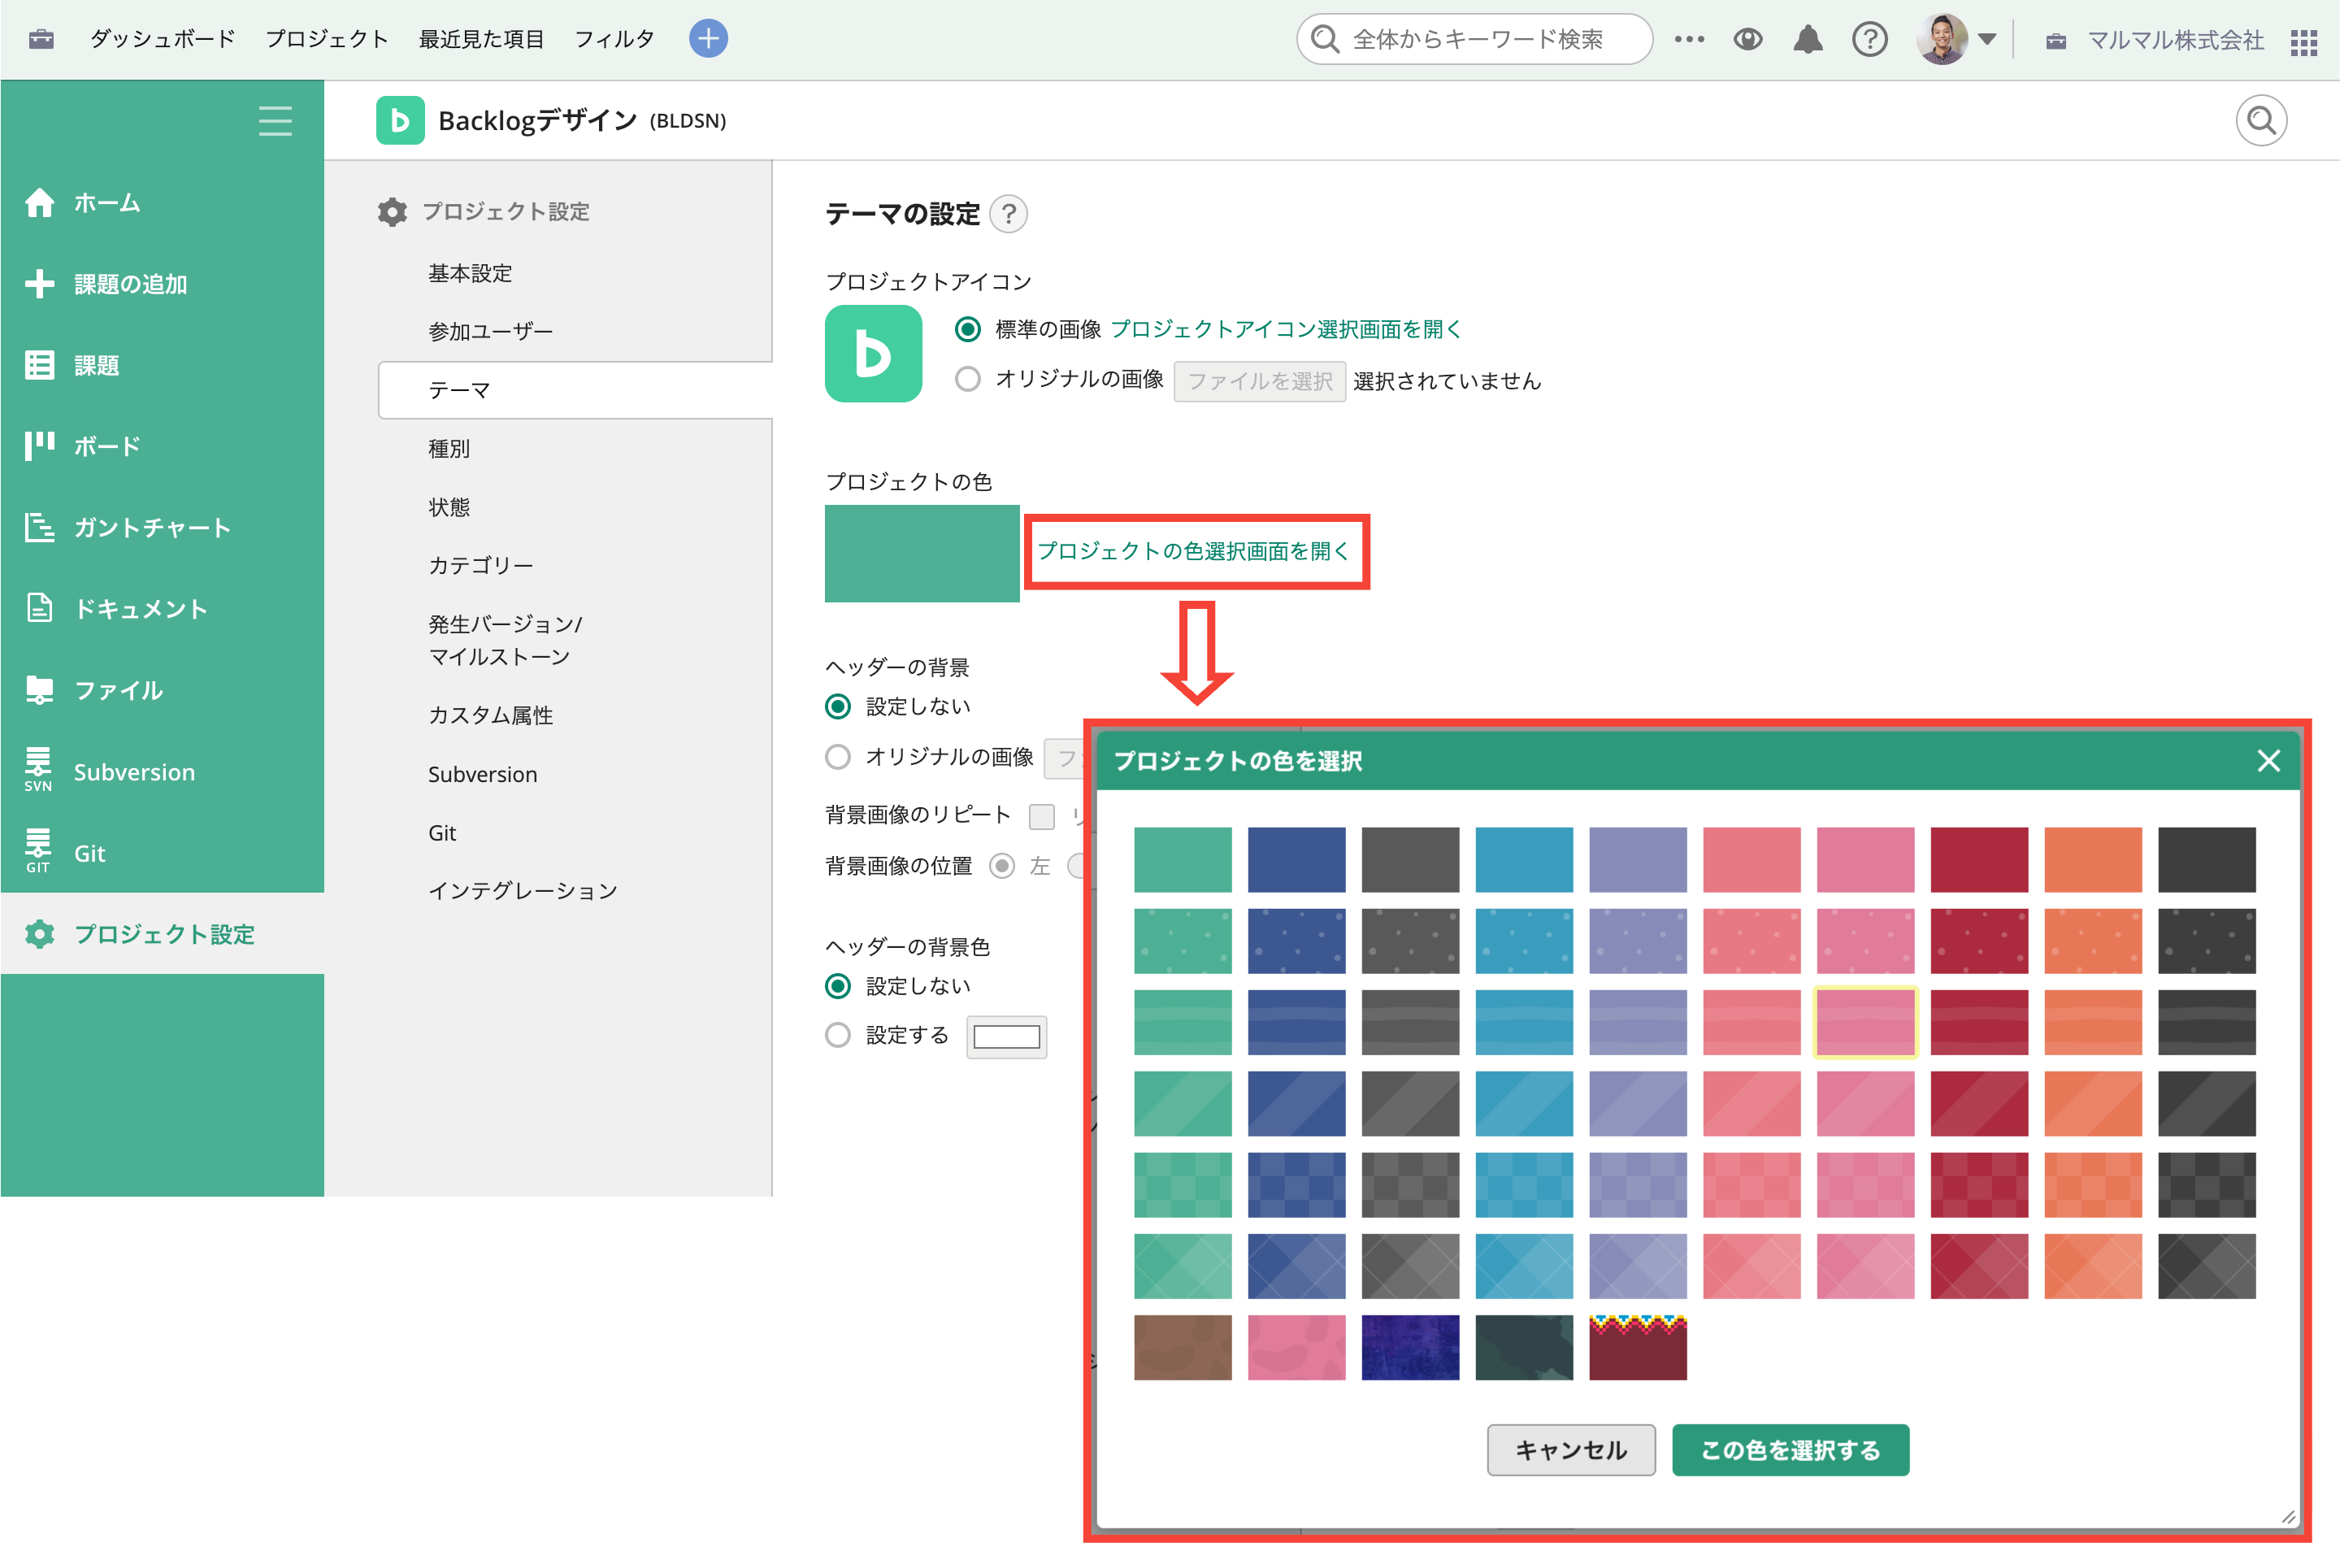Toggle 背景画像のリピート checkbox

1042,815
